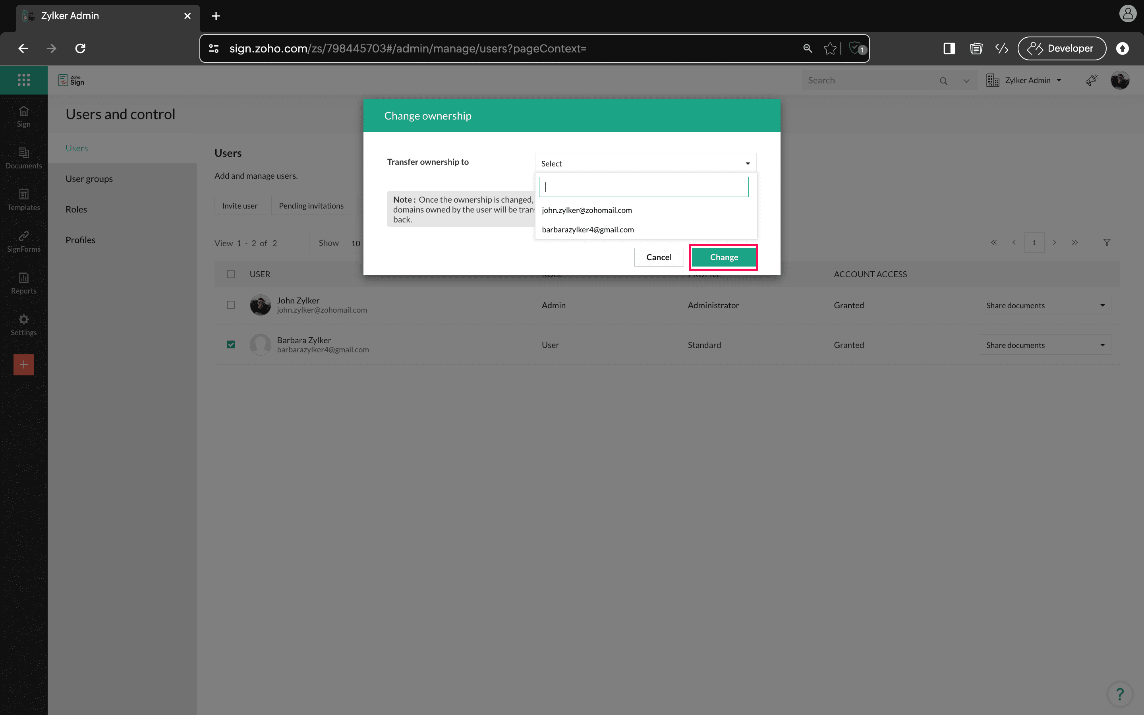Screen dimensions: 1144x715
Task: Toggle the select-all USER header checkbox
Action: pyautogui.click(x=231, y=274)
